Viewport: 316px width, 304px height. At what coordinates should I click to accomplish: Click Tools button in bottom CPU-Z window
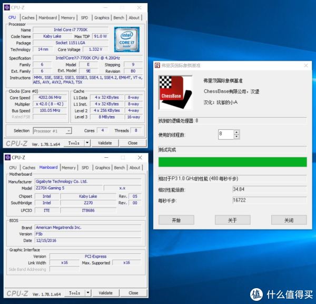75,293
